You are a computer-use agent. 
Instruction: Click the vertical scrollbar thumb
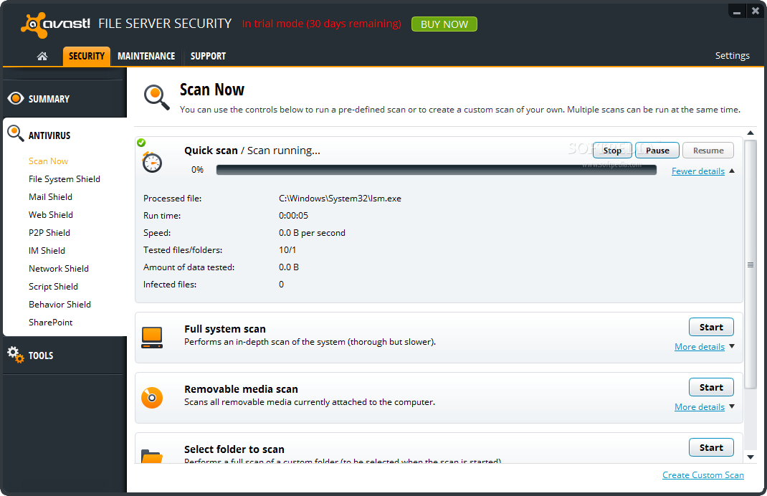tap(751, 264)
